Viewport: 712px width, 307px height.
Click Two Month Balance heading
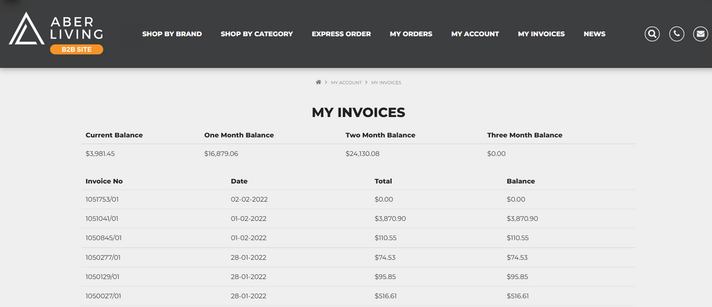[x=381, y=135]
